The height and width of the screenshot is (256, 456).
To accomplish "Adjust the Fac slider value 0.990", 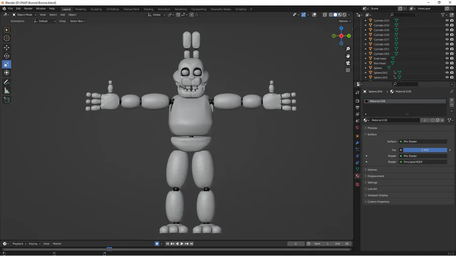I will point(425,150).
